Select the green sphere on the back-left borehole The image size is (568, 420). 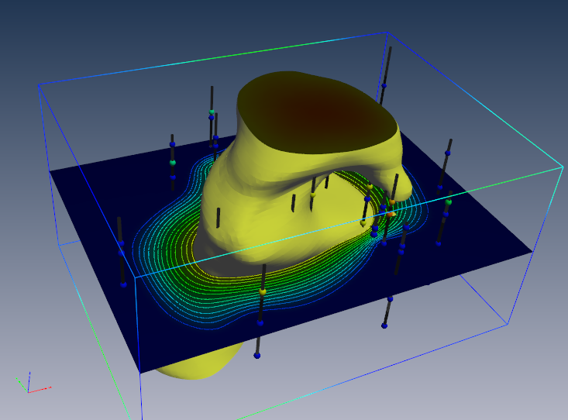point(172,163)
